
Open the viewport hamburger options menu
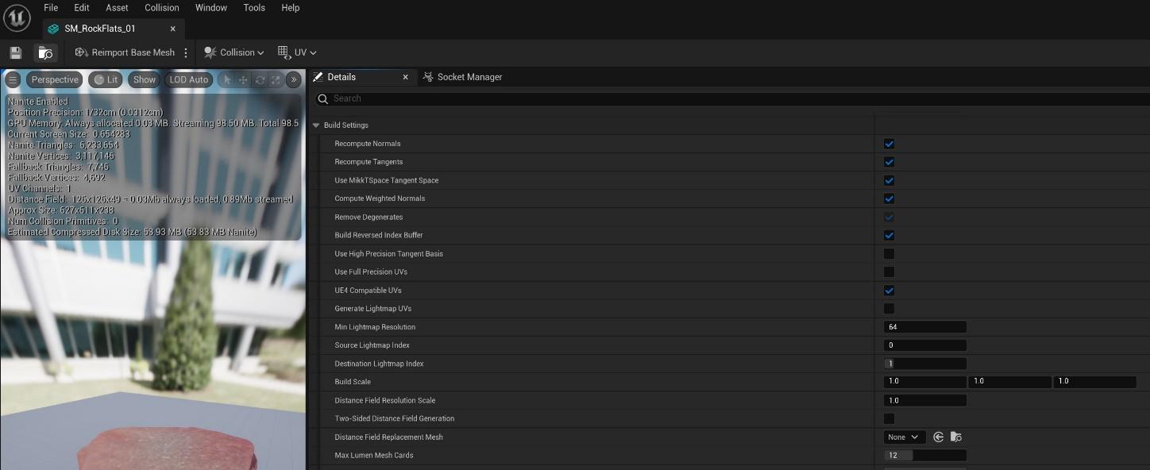pyautogui.click(x=13, y=79)
